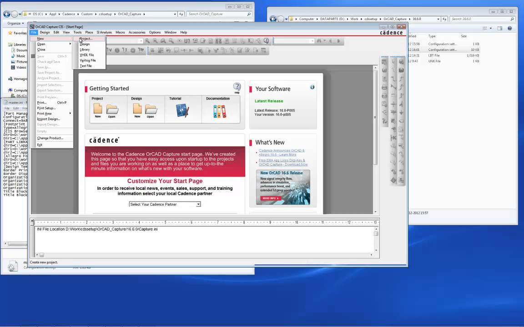Open the Options menu

click(x=155, y=32)
